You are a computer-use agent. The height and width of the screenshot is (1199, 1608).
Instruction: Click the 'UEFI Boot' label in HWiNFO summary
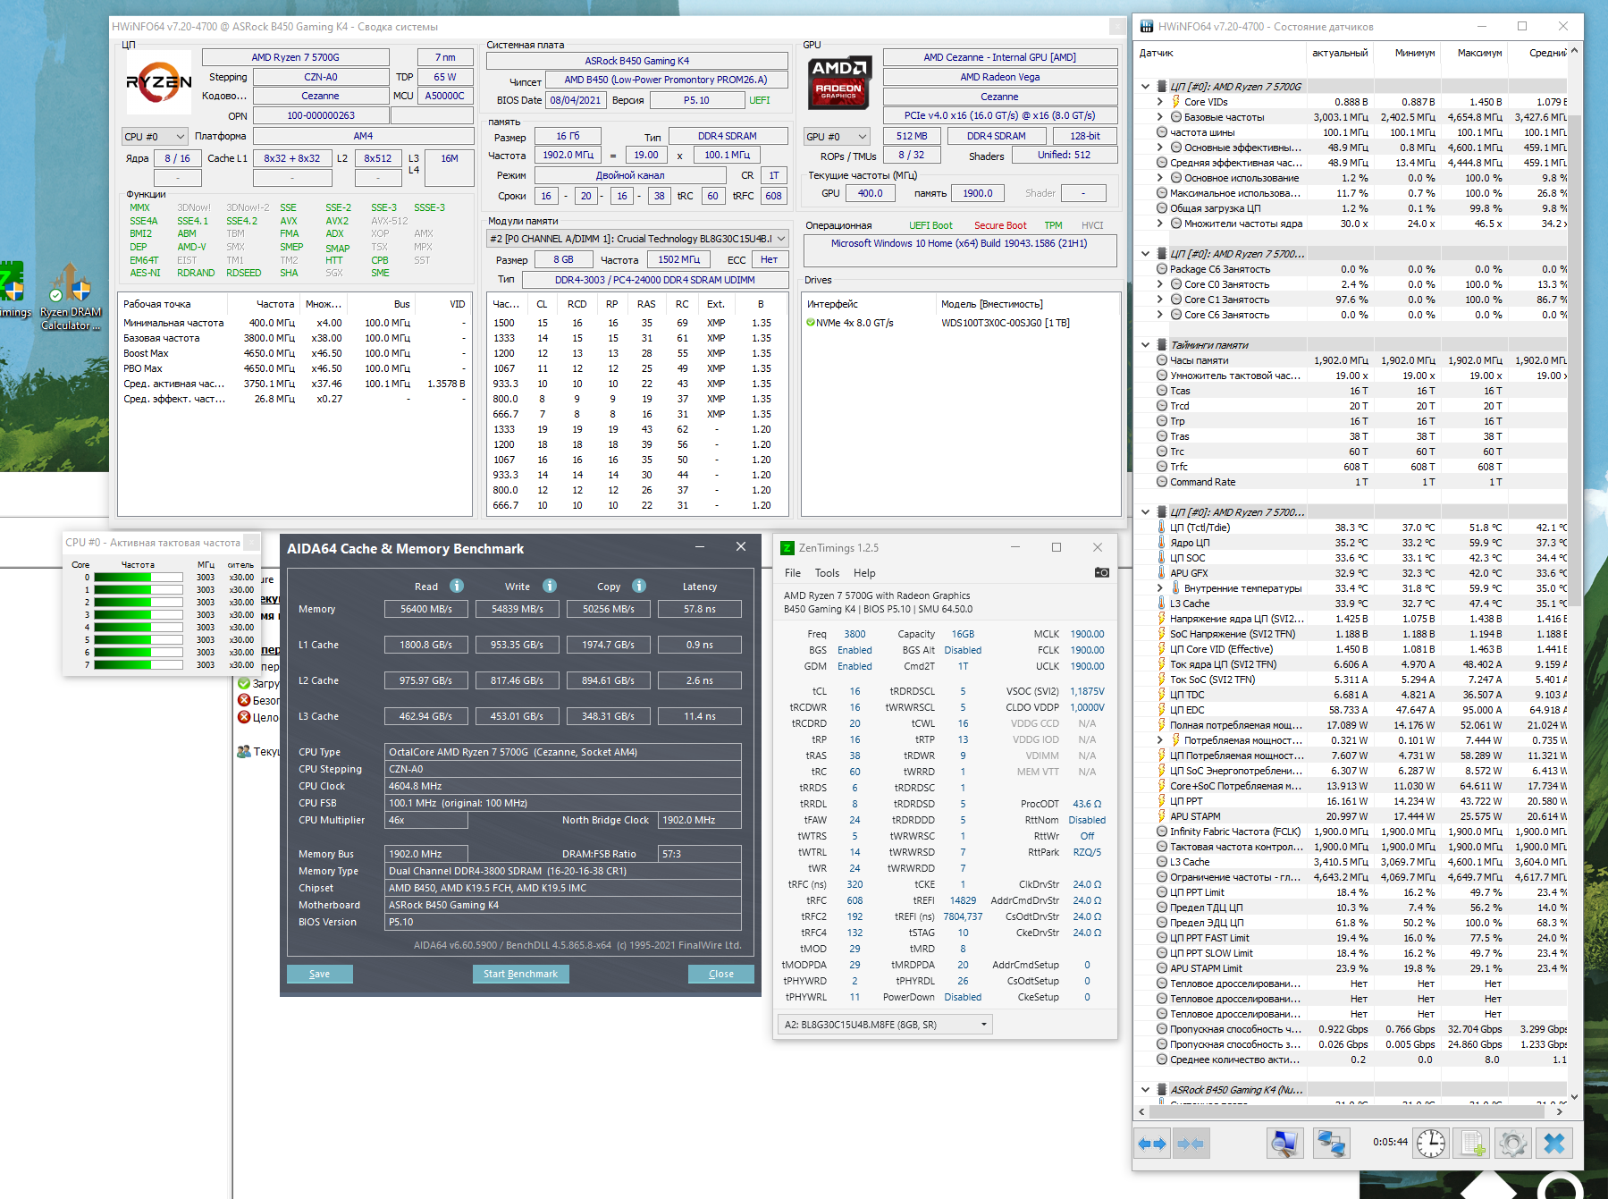(930, 225)
